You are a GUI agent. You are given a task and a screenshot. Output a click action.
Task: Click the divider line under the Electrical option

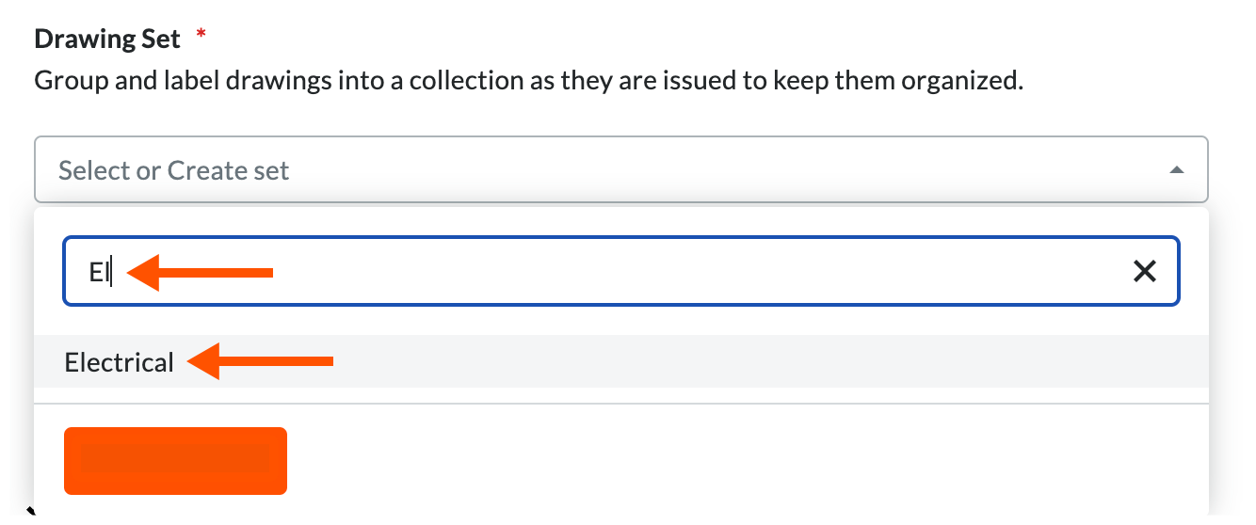[620, 405]
